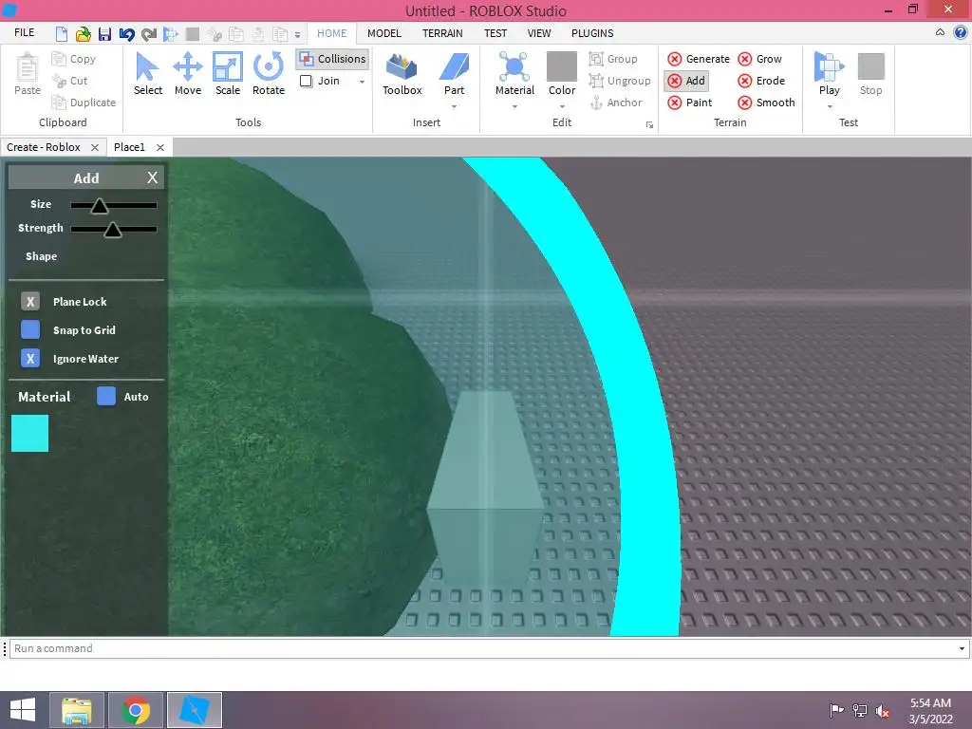Screen dimensions: 972x729
Task: Open Chrome from the taskbar
Action: [x=136, y=710]
